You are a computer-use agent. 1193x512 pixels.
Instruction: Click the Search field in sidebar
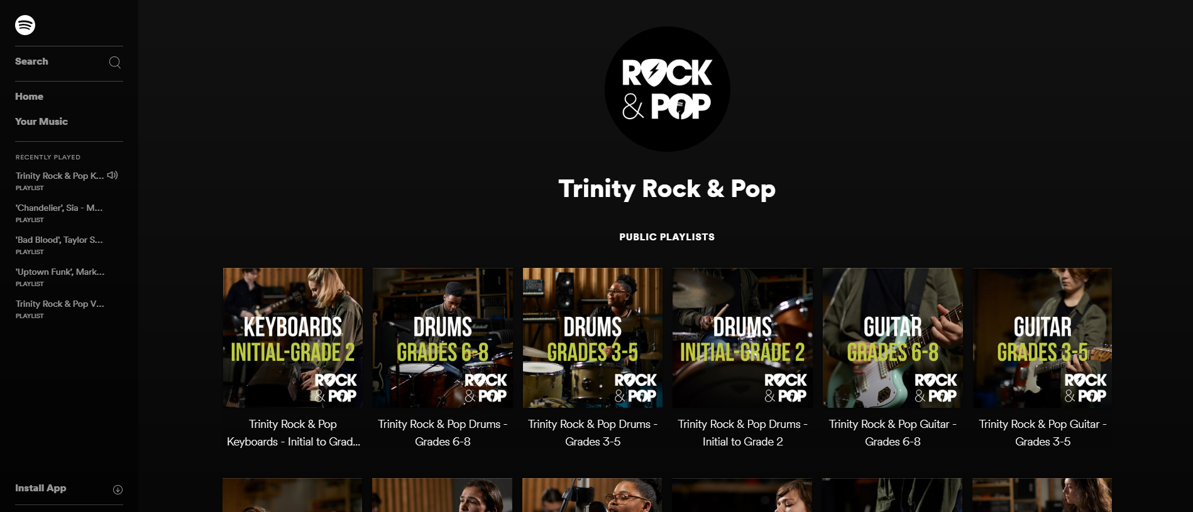point(69,61)
